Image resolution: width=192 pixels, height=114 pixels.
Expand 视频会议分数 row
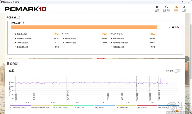(x=15, y=43)
